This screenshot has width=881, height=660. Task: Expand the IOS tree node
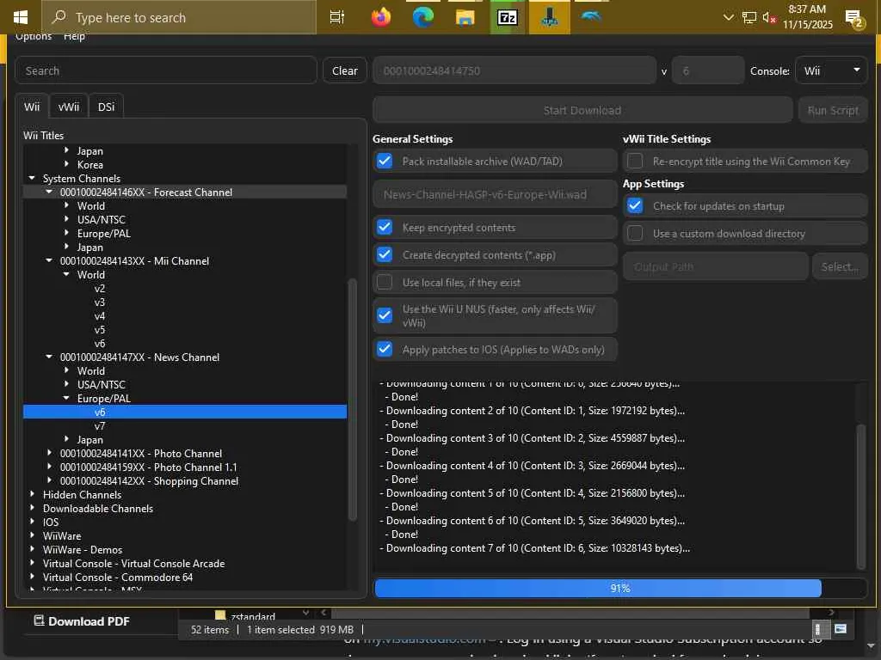(x=32, y=522)
